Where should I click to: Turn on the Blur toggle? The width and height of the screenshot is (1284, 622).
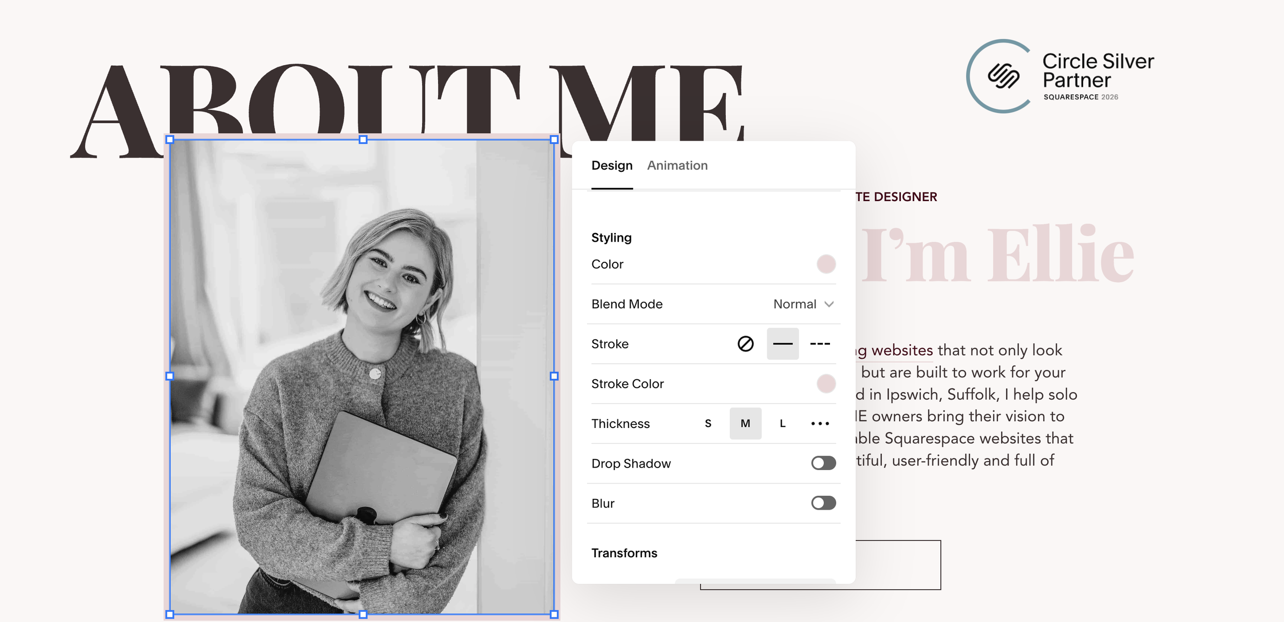[823, 503]
